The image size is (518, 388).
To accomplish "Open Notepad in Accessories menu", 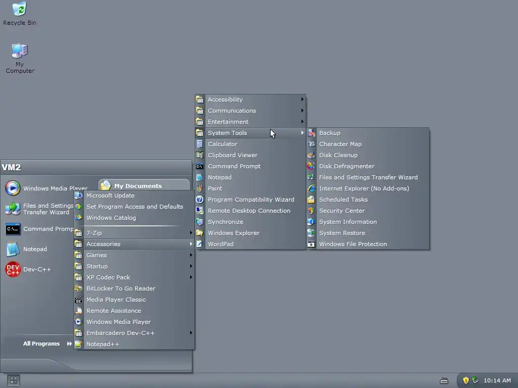I will [250, 177].
